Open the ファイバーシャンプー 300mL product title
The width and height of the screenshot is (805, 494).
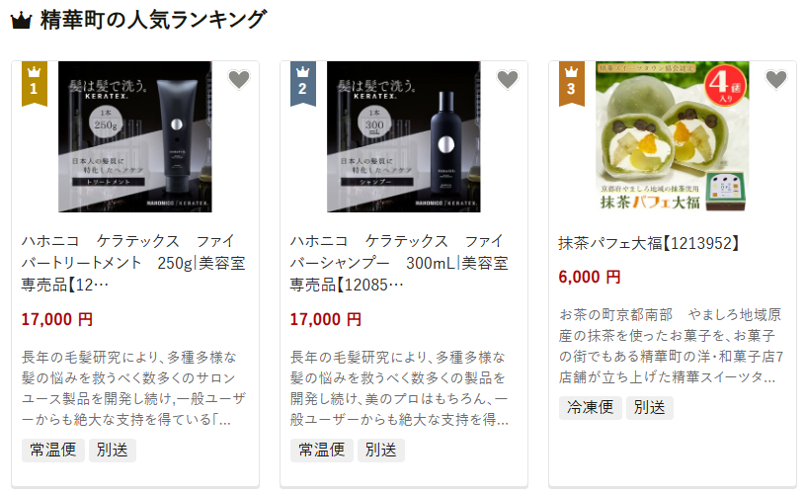point(399,263)
